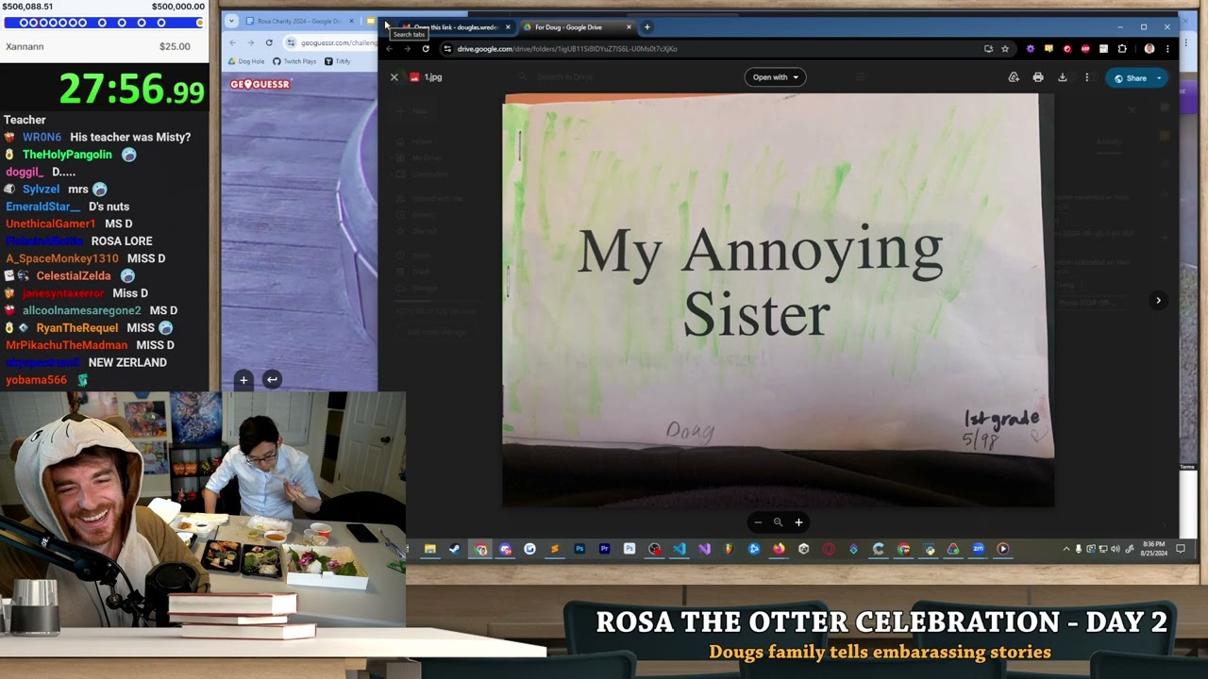Click the add shortcut to Drive icon

pyautogui.click(x=1014, y=77)
